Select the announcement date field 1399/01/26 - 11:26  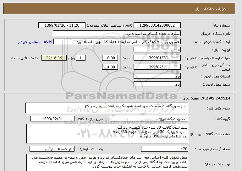(x=62, y=25)
